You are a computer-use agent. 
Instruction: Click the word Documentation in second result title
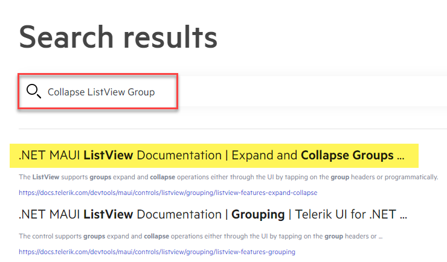[x=179, y=214]
